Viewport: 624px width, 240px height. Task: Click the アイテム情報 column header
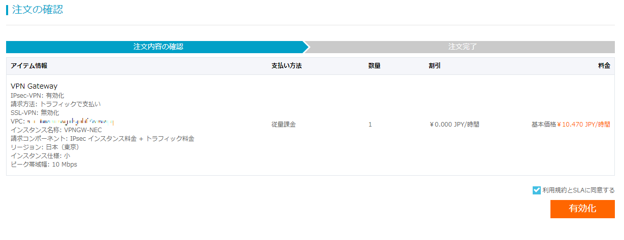click(29, 66)
